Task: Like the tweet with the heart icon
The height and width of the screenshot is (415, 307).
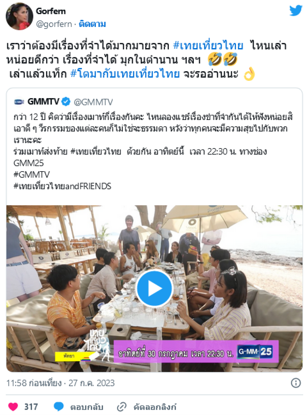Action: 13,407
